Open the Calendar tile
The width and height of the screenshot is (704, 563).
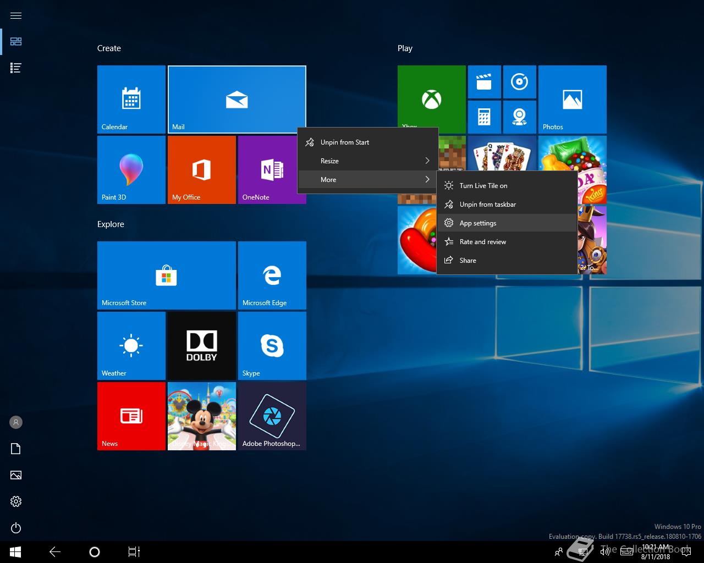click(x=131, y=100)
